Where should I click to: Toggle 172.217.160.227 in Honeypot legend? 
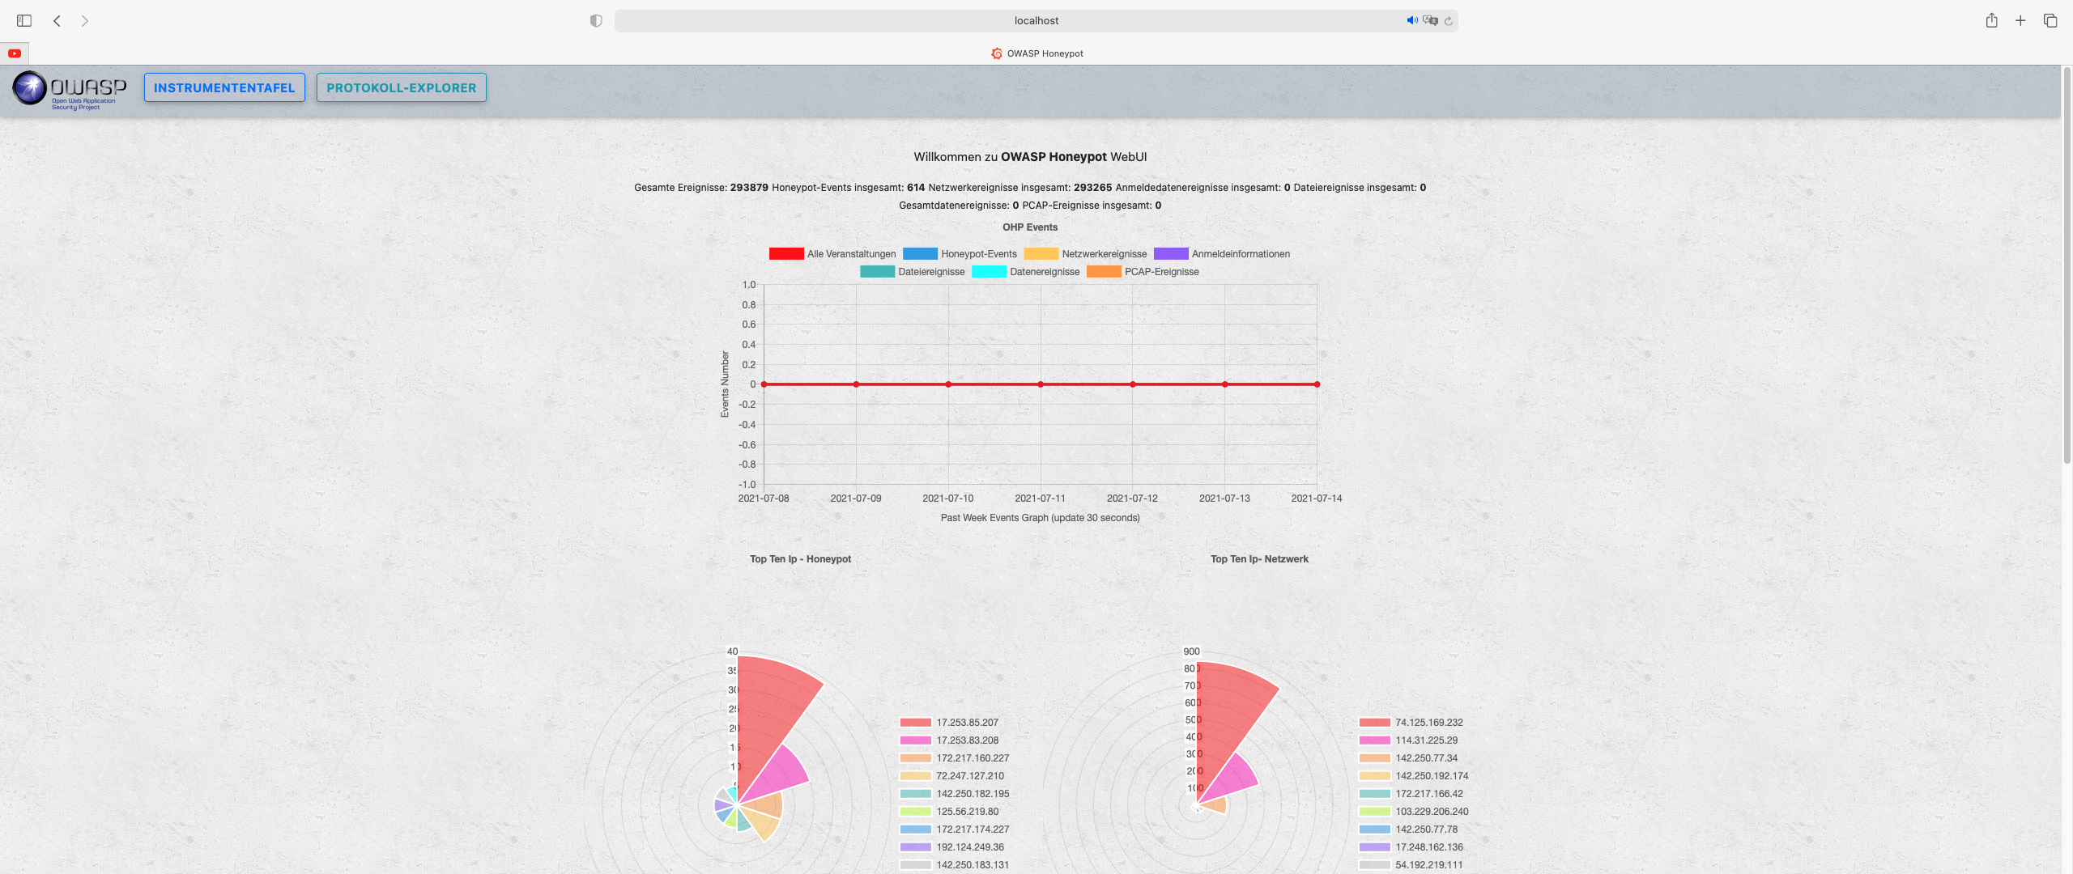click(x=955, y=757)
